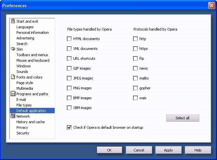This screenshot has width=217, height=160.
Task: Uncheck Check if Opera is default browser
Action: pyautogui.click(x=69, y=127)
